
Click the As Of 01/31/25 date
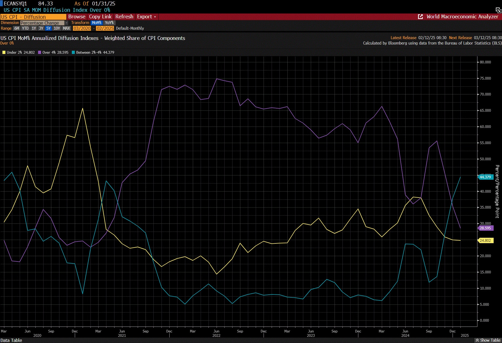click(95, 4)
